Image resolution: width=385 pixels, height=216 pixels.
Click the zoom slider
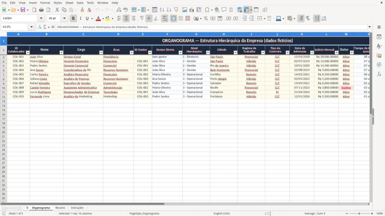click(x=359, y=213)
